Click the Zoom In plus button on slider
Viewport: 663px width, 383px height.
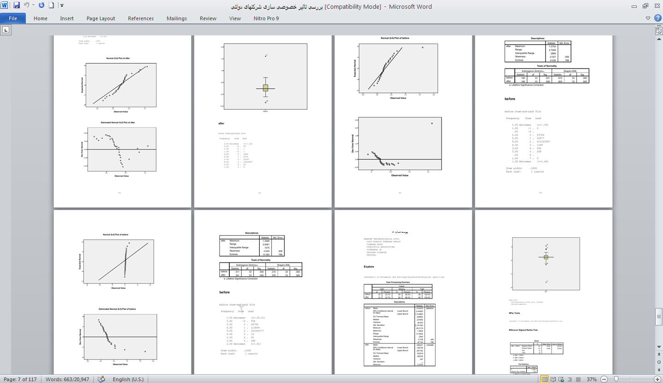coord(657,379)
